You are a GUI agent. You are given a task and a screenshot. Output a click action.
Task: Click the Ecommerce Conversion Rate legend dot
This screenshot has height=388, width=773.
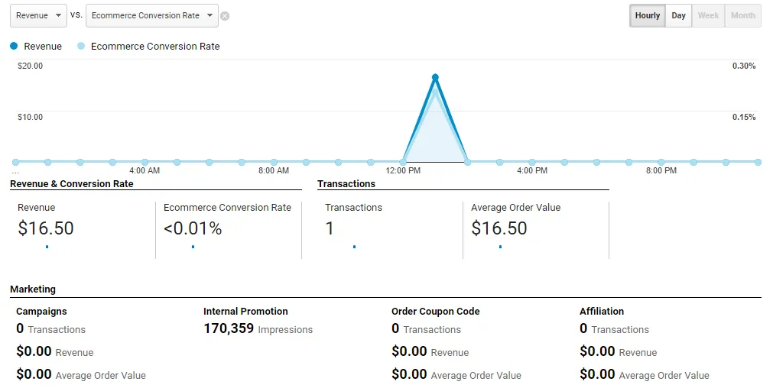81,47
